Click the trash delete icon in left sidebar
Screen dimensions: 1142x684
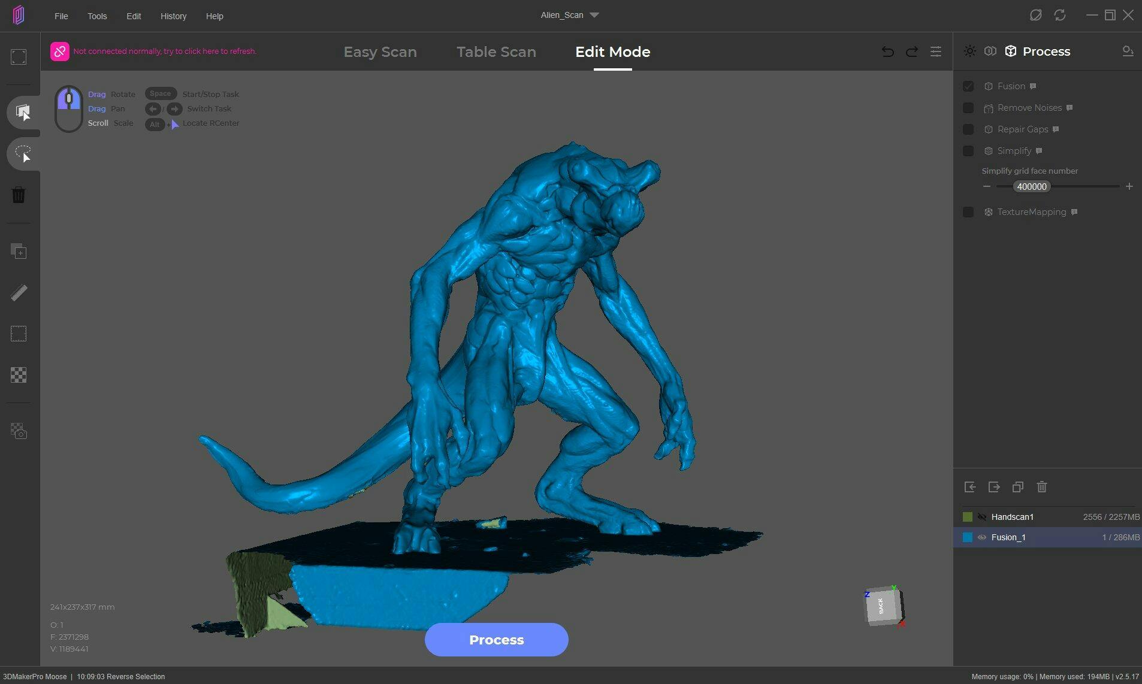pyautogui.click(x=19, y=195)
